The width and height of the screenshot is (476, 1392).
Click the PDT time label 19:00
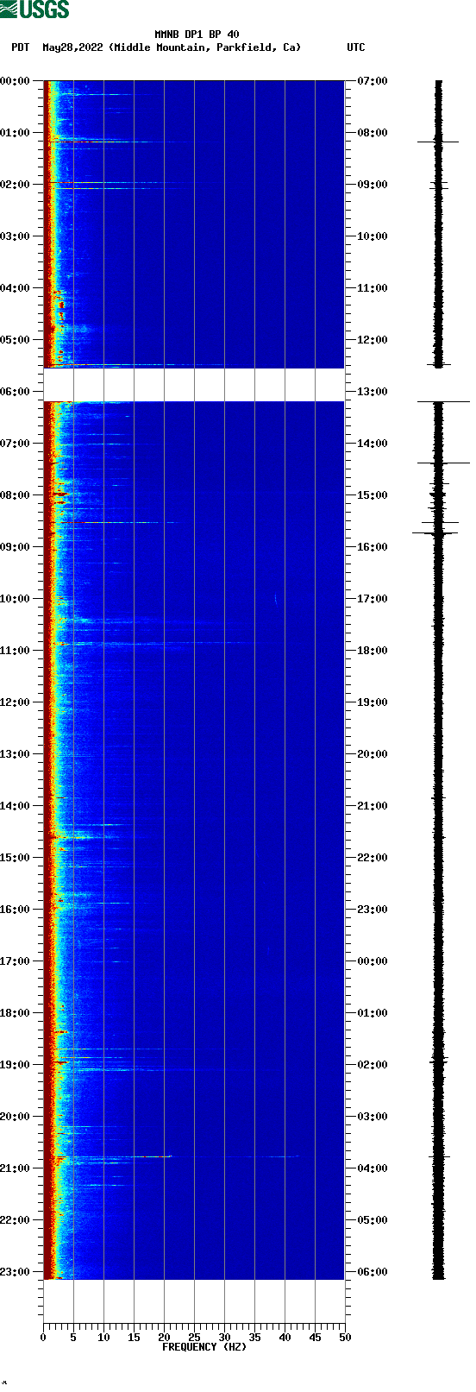[15, 1065]
